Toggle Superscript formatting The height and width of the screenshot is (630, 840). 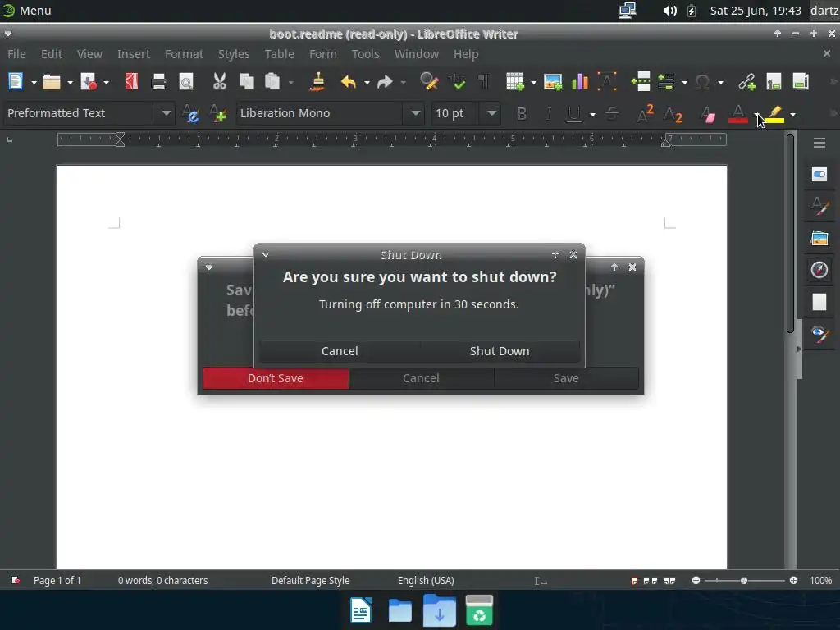click(x=645, y=113)
